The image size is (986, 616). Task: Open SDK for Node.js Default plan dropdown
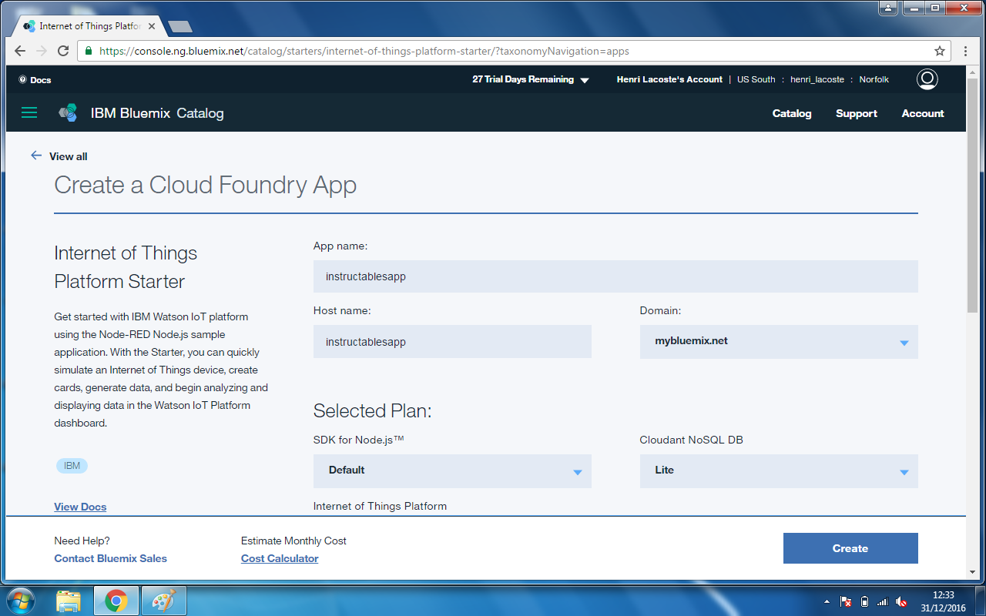point(452,470)
